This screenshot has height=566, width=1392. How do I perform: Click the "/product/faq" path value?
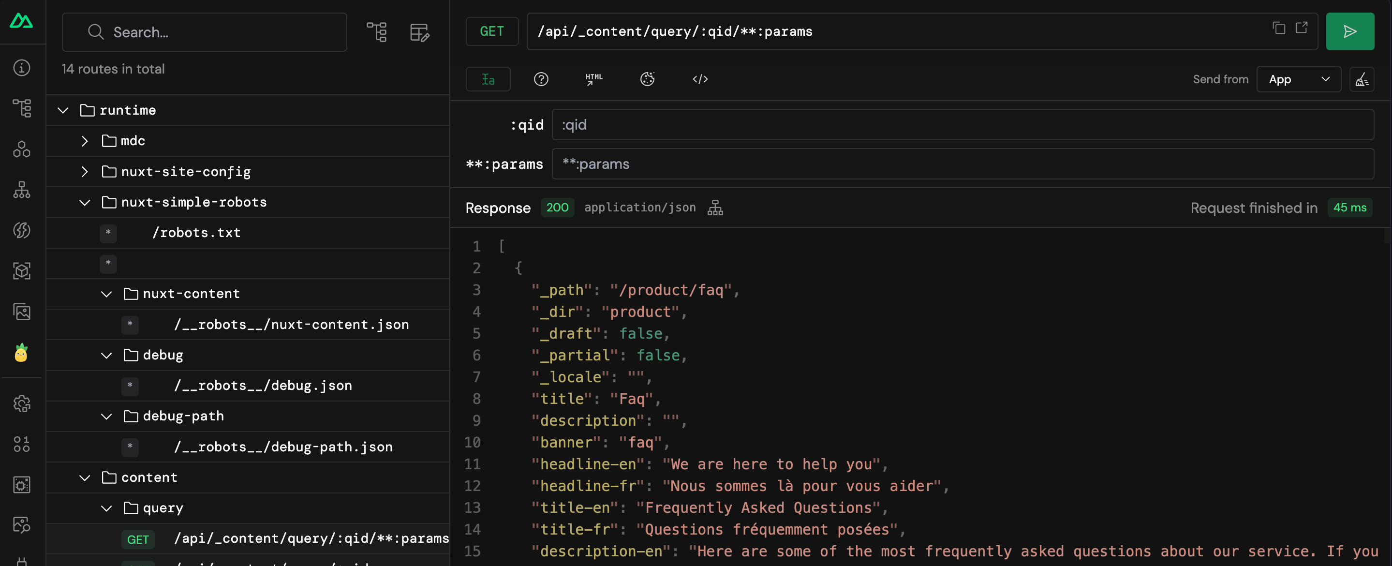[670, 290]
